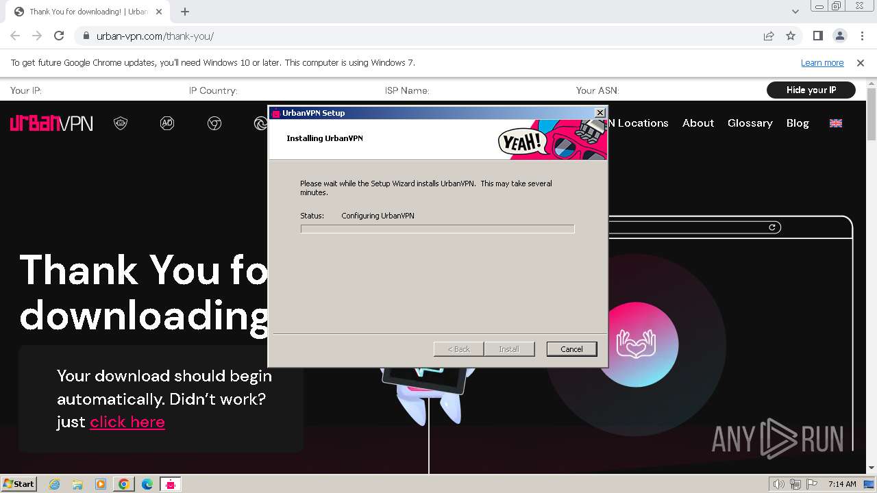Open the Glossary menu item

[x=750, y=123]
